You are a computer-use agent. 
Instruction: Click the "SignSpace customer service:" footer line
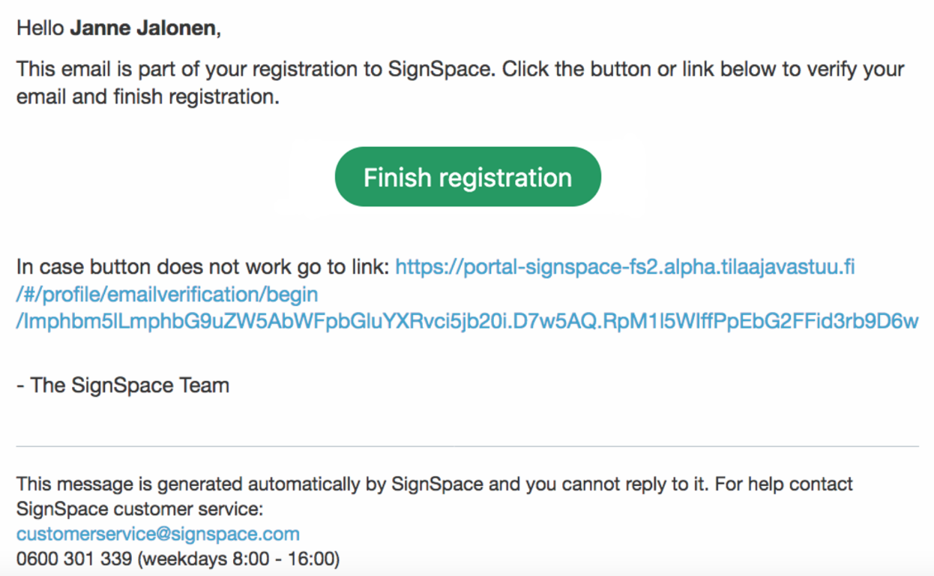[x=140, y=509]
